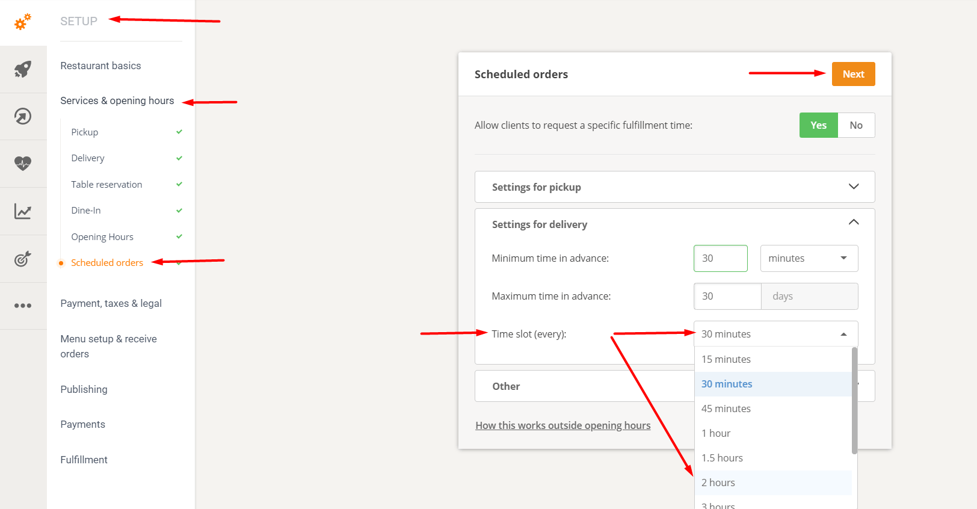Open How this works outside opening hours link
The image size is (977, 509).
tap(562, 425)
